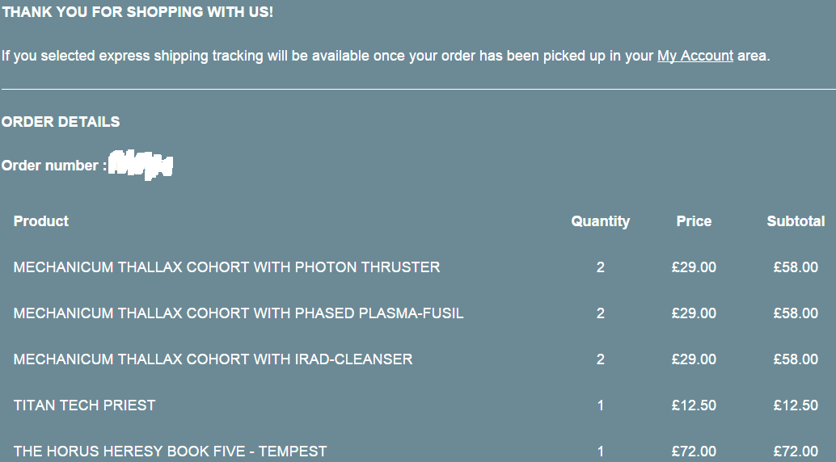Click the redacted order number
Screen dimensions: 836x462
coord(141,165)
